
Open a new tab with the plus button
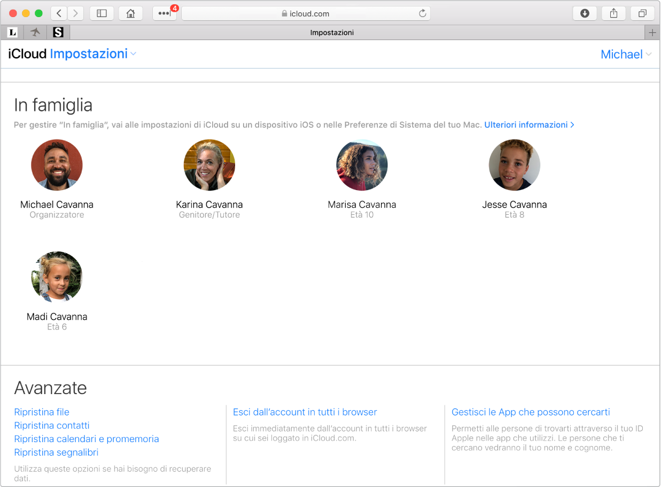coord(652,32)
